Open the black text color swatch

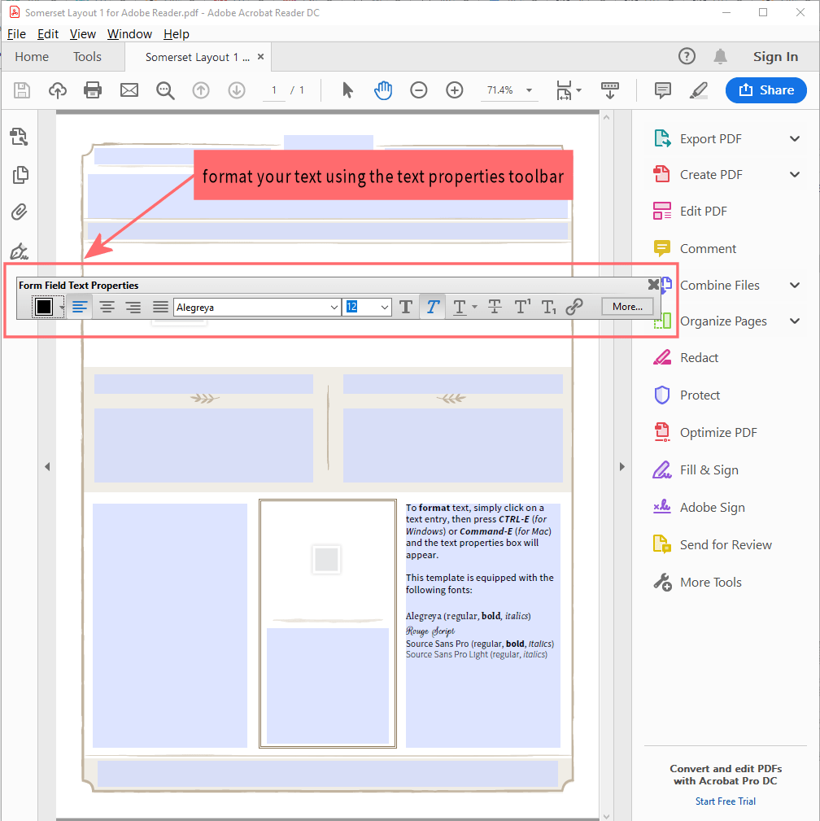pyautogui.click(x=44, y=307)
